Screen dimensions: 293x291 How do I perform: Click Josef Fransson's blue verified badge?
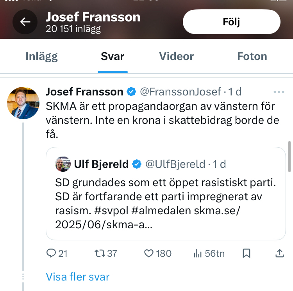pyautogui.click(x=131, y=92)
